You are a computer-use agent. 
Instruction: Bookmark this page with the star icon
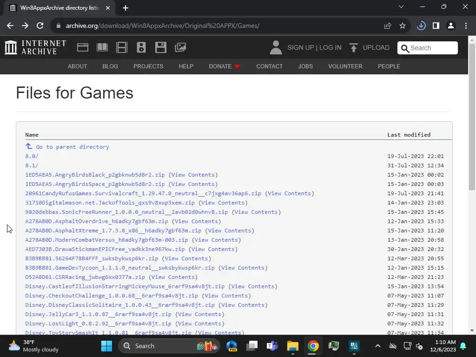pos(403,26)
